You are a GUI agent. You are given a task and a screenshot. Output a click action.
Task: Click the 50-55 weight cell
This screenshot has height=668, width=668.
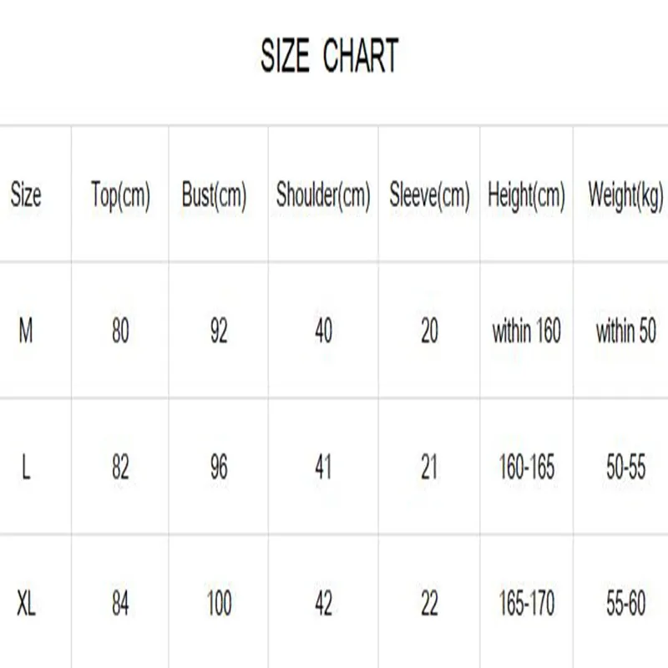click(625, 468)
